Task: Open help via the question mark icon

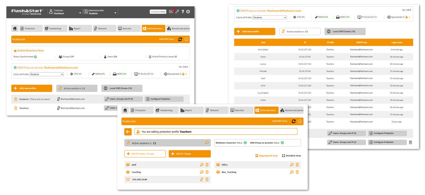Action: 183,12
